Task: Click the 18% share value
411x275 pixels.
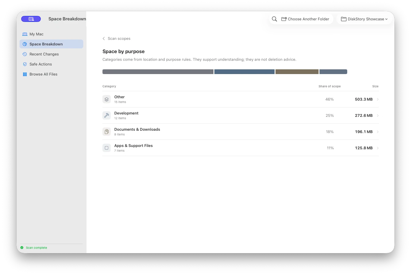Action: 330,132
